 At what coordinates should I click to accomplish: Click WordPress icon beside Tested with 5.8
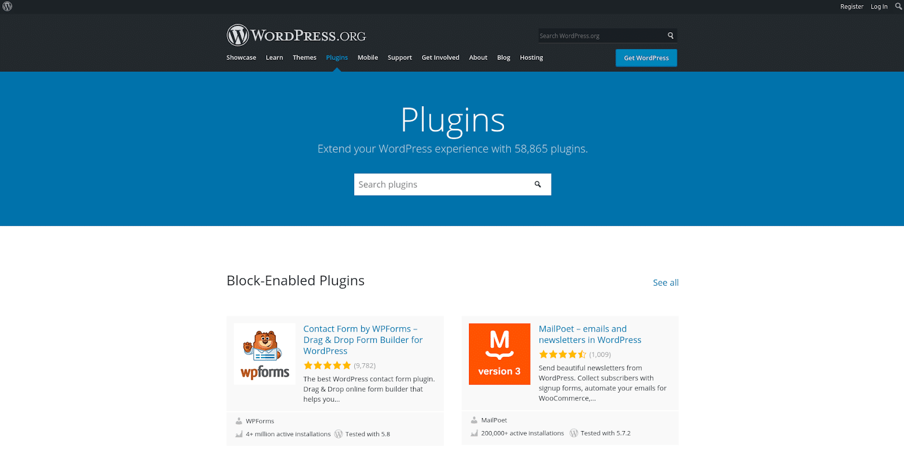pyautogui.click(x=338, y=434)
